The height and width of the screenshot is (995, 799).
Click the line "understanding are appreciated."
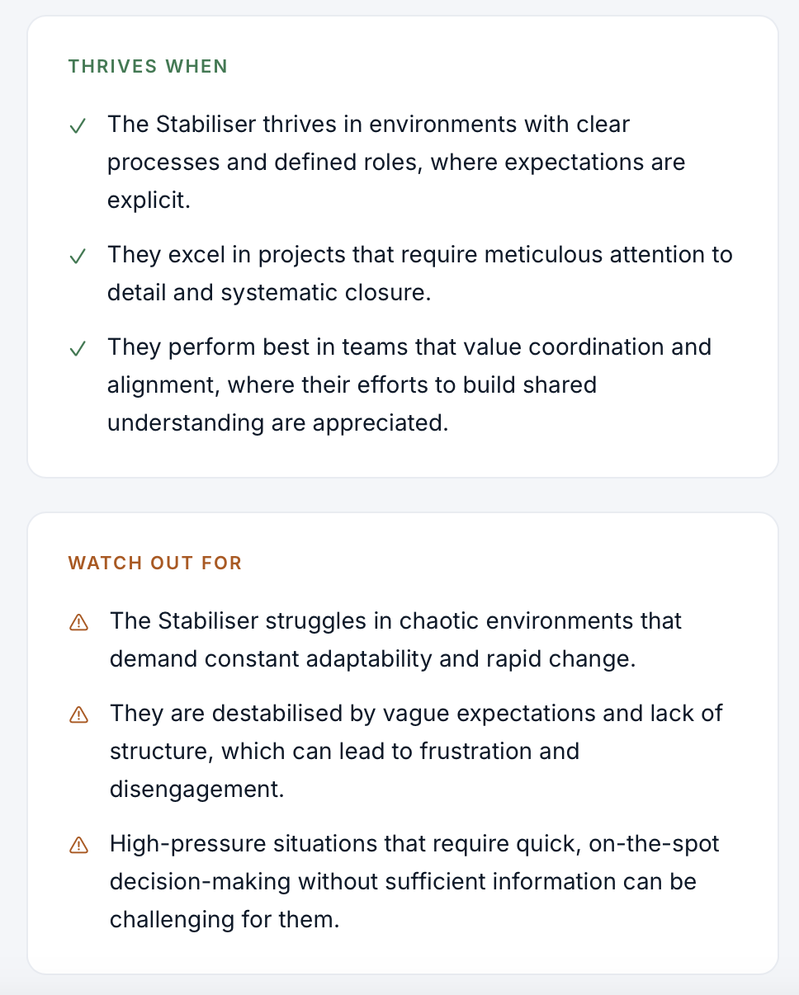pyautogui.click(x=277, y=423)
